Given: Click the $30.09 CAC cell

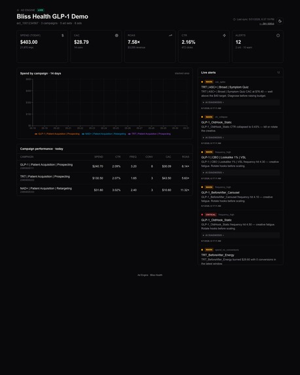Looking at the screenshot, I should pos(166,166).
